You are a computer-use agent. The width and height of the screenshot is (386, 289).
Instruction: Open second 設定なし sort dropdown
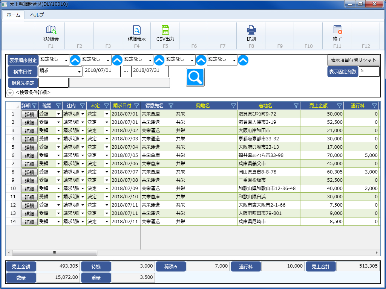pos(96,60)
